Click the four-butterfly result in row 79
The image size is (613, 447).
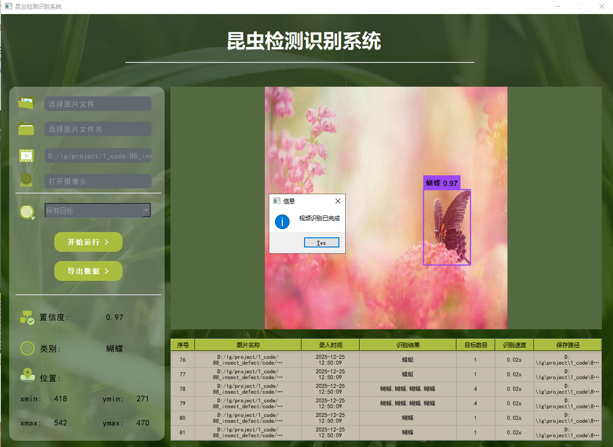(x=408, y=403)
